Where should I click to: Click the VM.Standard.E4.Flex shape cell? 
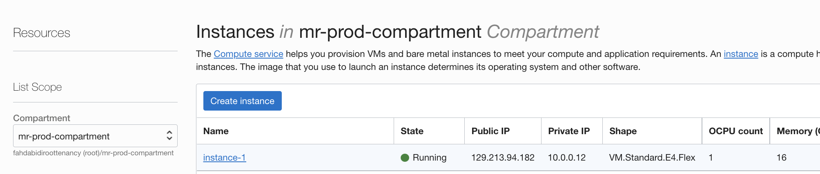(652, 157)
